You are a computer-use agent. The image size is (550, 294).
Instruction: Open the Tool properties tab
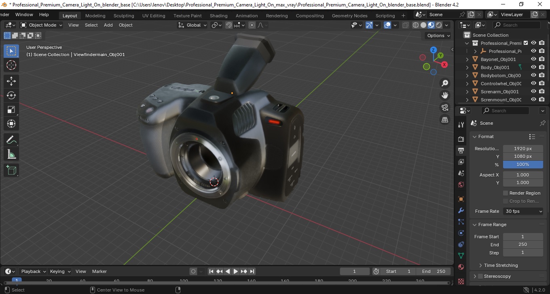point(461,124)
